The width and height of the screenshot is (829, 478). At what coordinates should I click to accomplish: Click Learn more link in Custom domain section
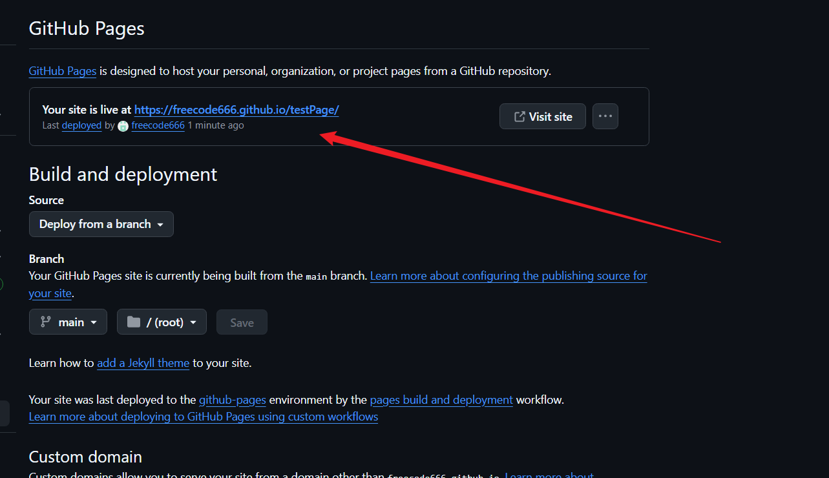click(x=549, y=475)
